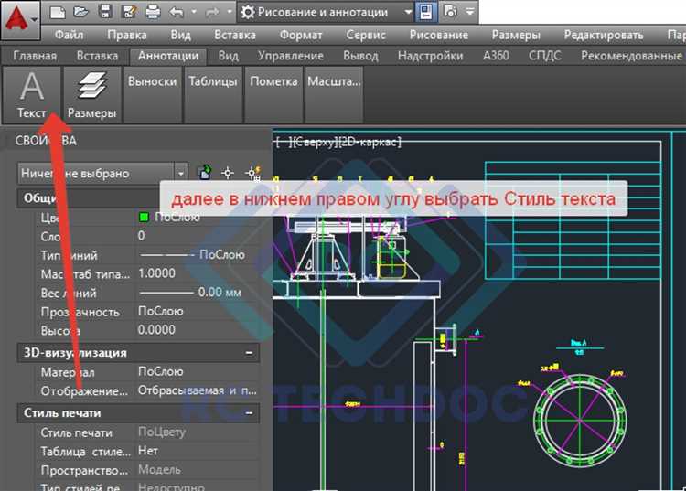Switch to the Вид ribbon tab
This screenshot has height=491, width=686.
(229, 56)
